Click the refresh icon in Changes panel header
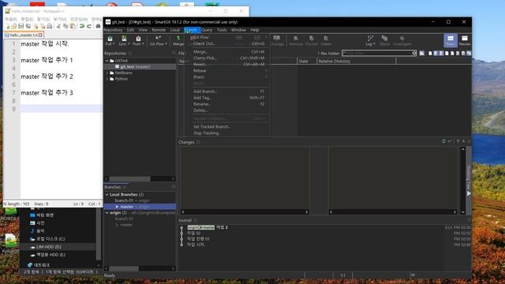Viewport: 505px width, 284px height. 443,141
